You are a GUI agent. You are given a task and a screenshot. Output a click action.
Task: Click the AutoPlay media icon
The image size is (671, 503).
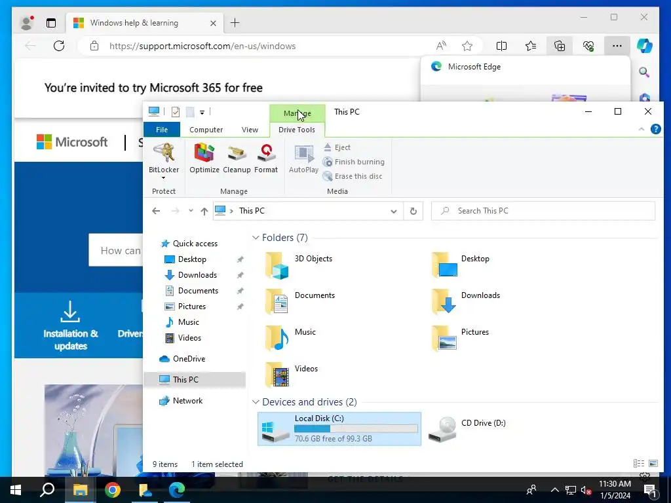(303, 158)
